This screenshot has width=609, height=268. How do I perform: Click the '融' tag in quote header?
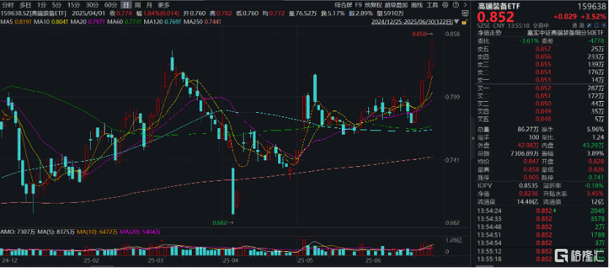[x=582, y=25]
